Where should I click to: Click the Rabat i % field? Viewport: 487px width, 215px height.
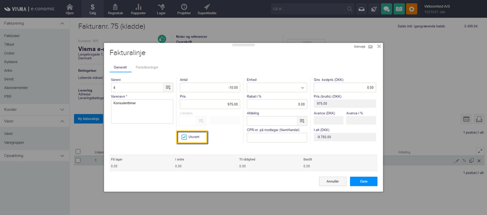click(x=277, y=104)
